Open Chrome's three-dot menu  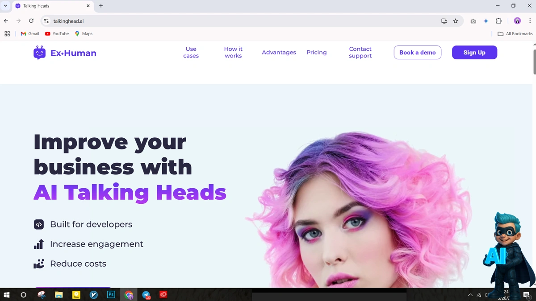[530, 21]
